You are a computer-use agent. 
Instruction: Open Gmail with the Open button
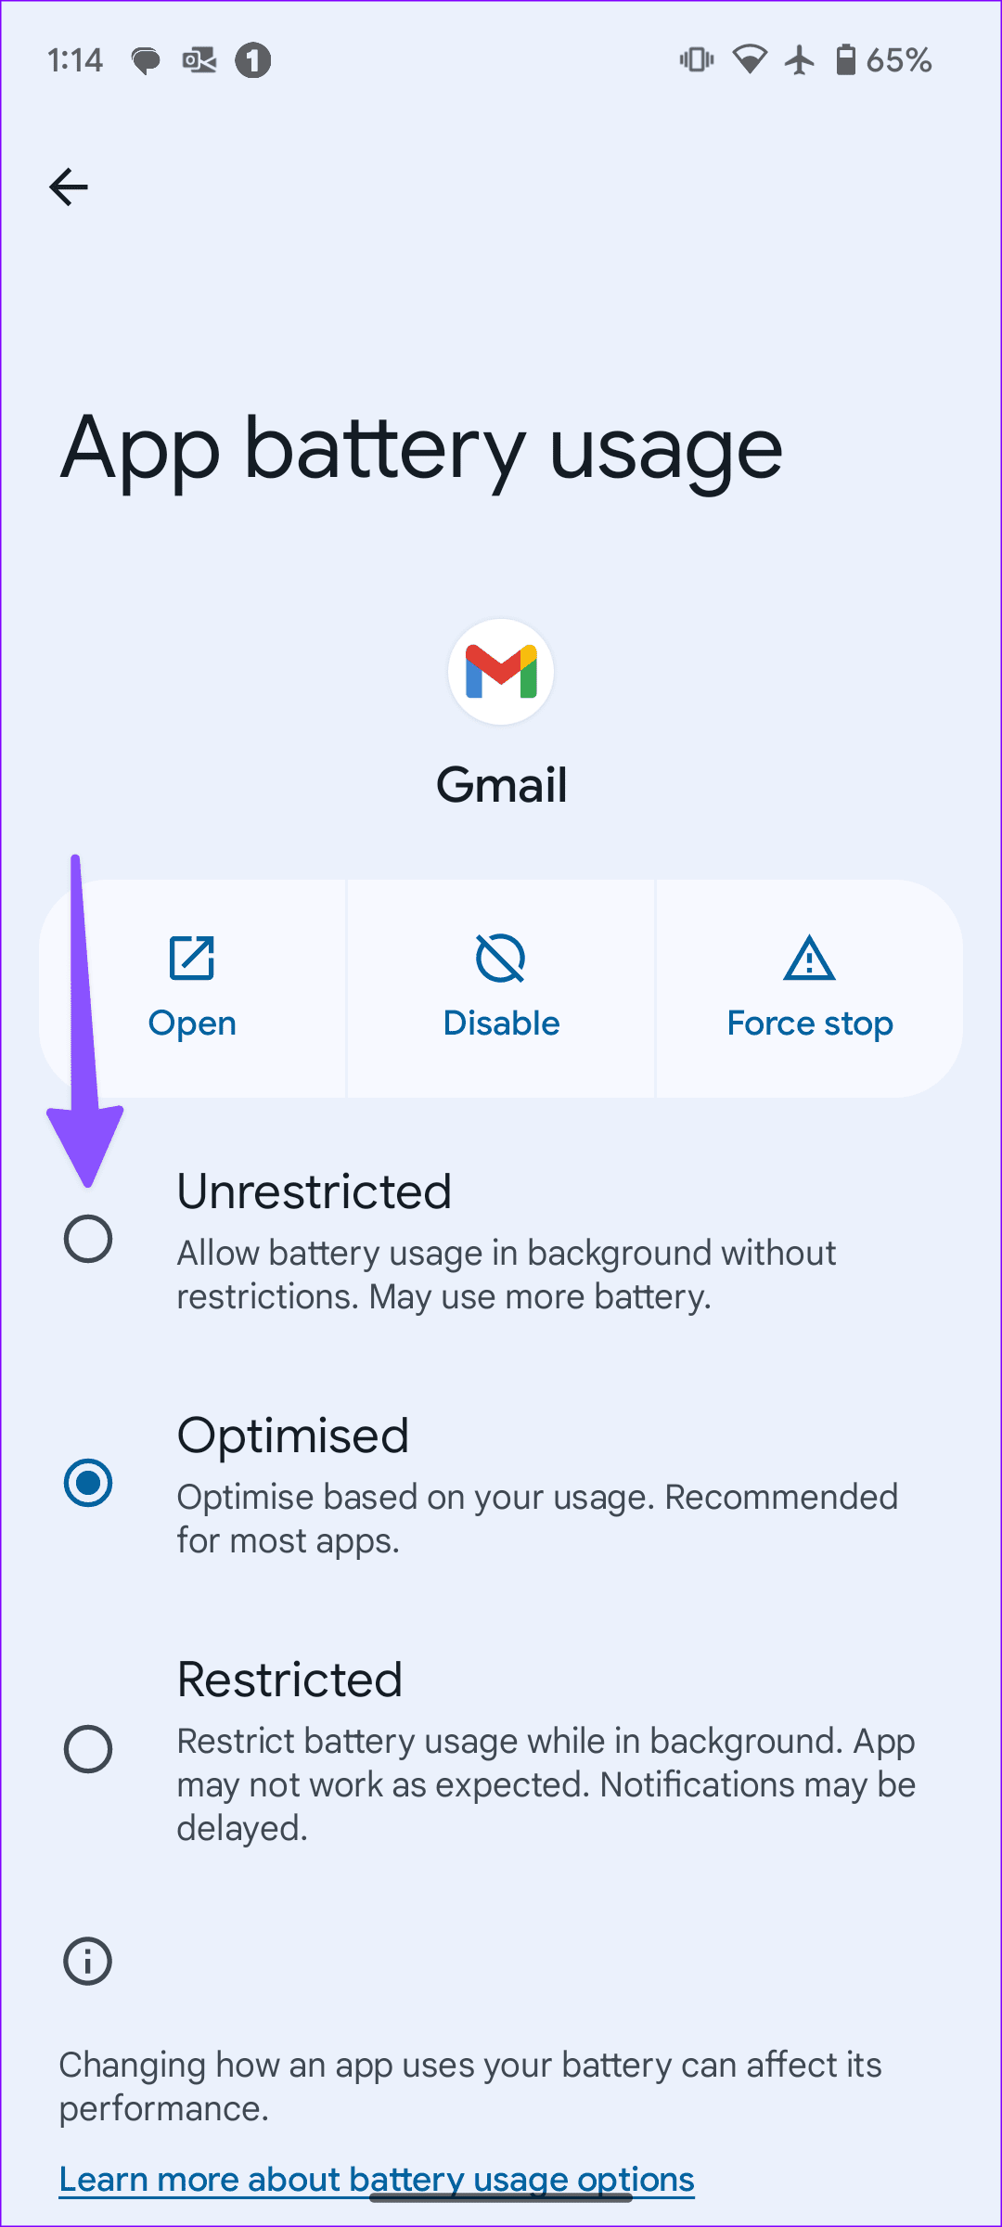[x=191, y=1022]
